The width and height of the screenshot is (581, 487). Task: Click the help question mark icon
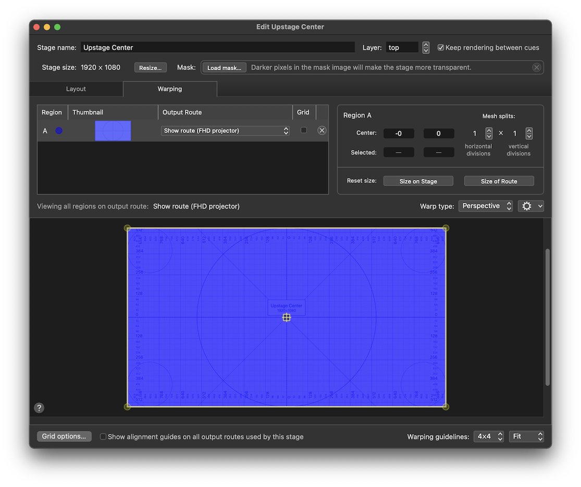click(x=39, y=408)
